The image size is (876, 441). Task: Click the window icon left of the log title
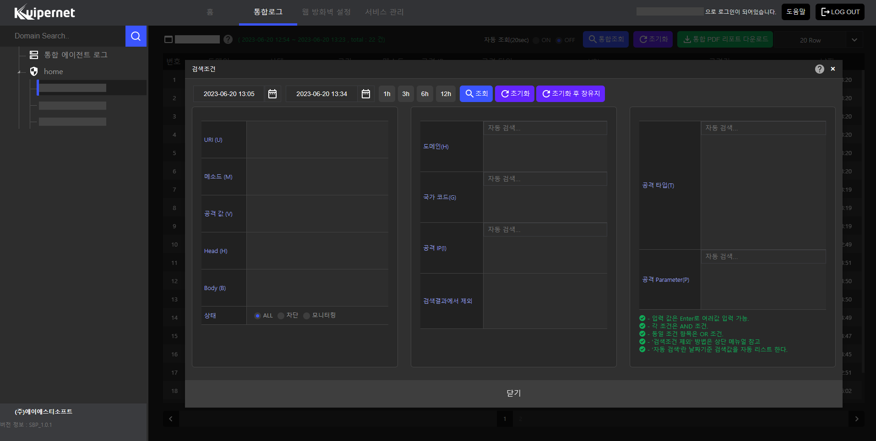pos(169,40)
